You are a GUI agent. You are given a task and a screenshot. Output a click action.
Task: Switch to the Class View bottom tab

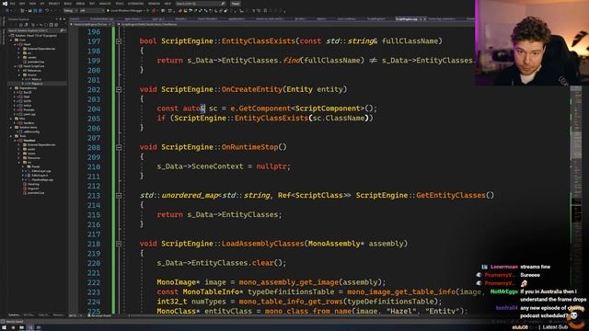pyautogui.click(x=43, y=314)
